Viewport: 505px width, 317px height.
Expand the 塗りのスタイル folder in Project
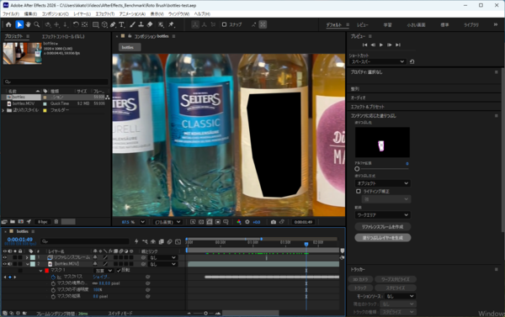click(x=3, y=110)
